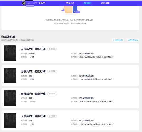Switch to the 信用分礼包 tab
Image resolution: width=142 pixels, height=132 pixels.
[x=70, y=3]
